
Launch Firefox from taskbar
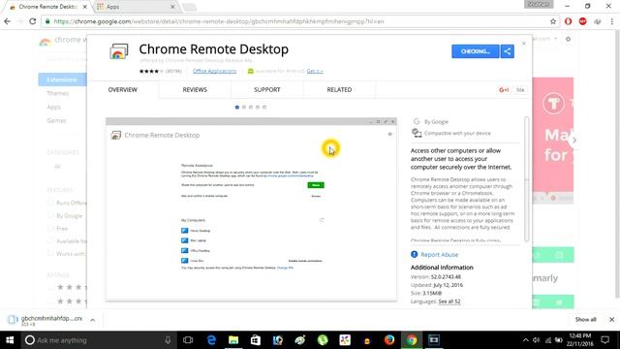coord(389,340)
